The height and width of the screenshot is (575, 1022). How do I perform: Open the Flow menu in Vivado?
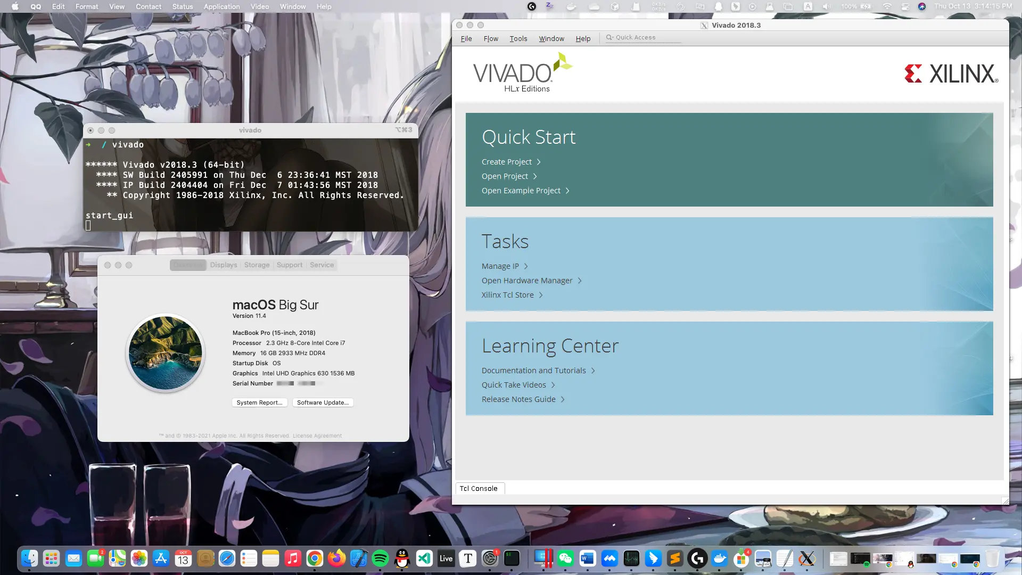pos(490,38)
